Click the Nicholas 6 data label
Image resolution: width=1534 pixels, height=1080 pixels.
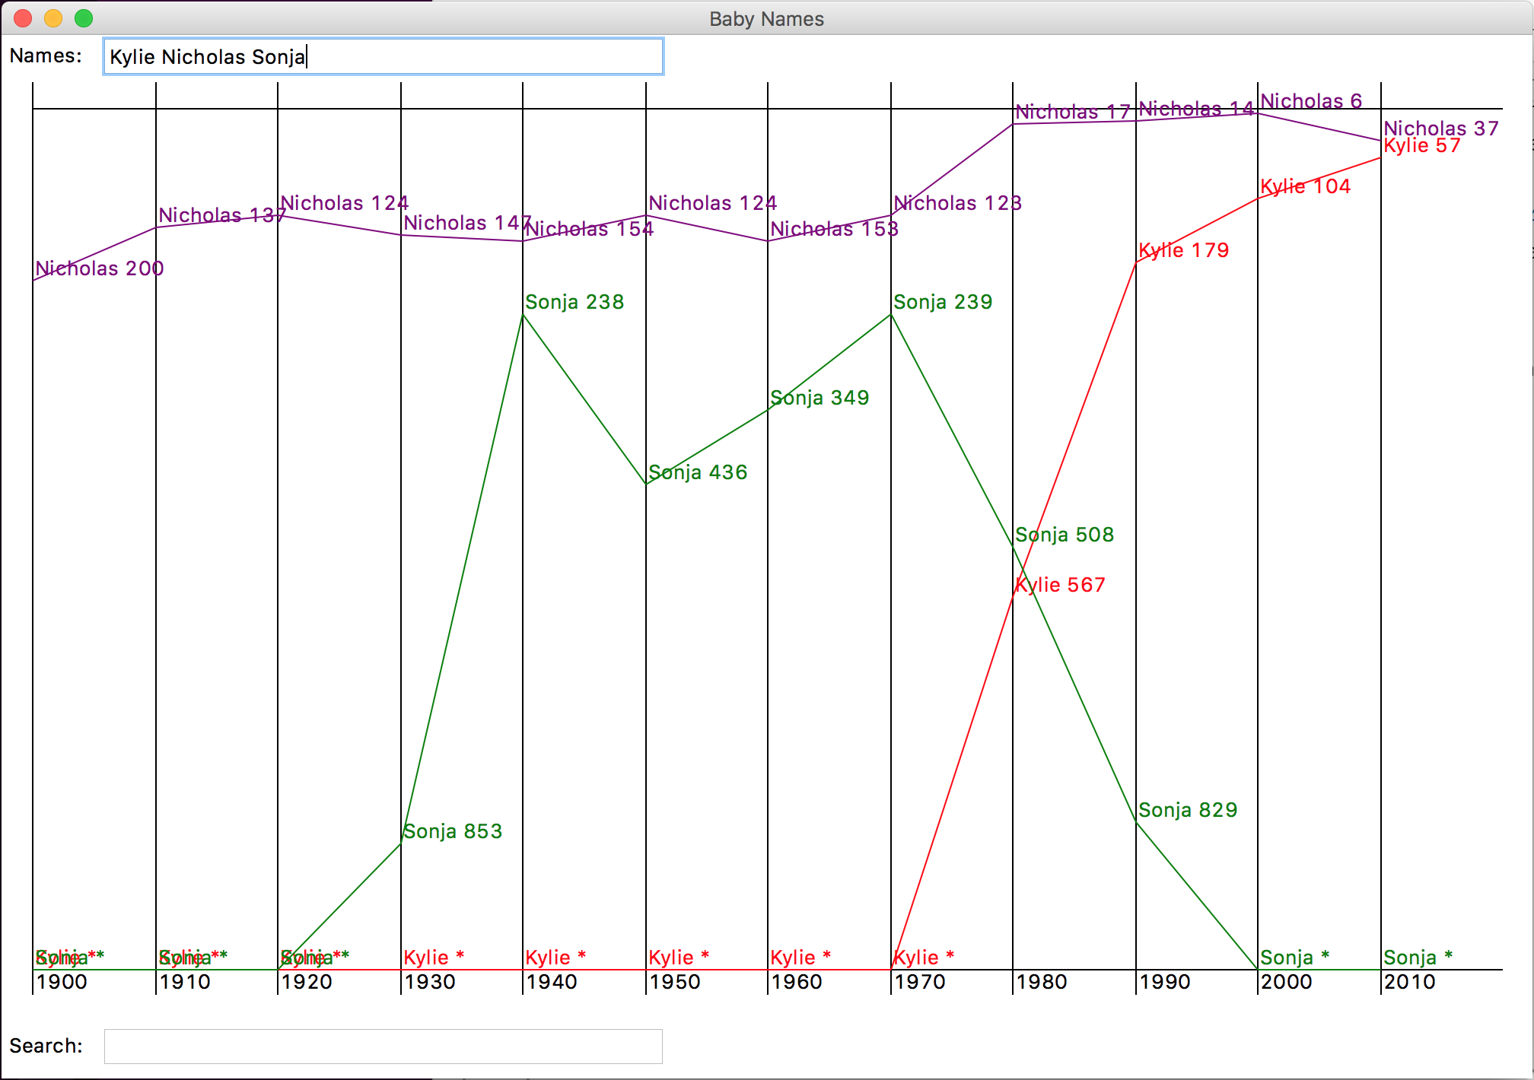click(1311, 101)
